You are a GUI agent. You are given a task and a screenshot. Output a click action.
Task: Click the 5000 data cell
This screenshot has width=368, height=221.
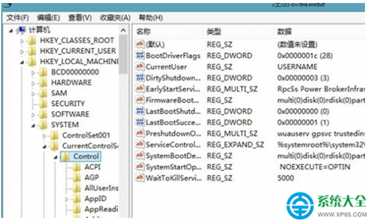(x=285, y=178)
